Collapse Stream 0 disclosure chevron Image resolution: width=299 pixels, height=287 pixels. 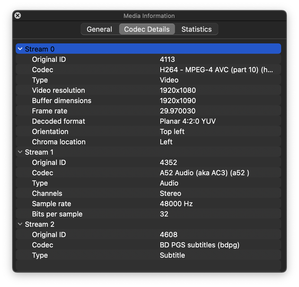[20, 49]
